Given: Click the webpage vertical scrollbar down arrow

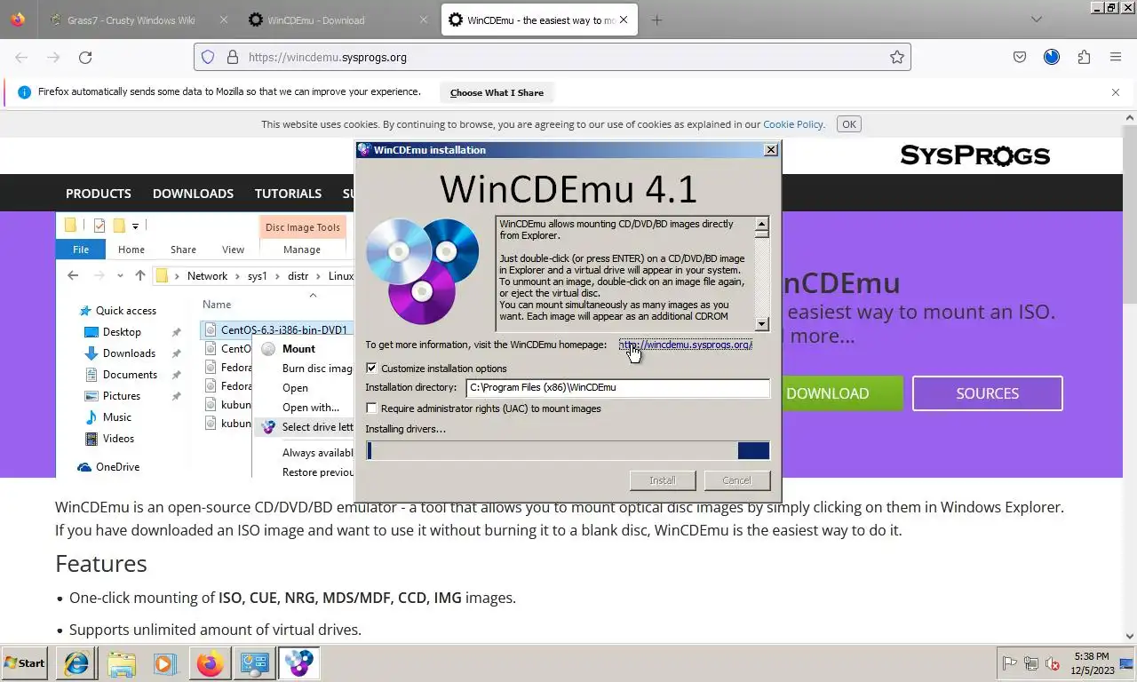Looking at the screenshot, I should pyautogui.click(x=1130, y=636).
